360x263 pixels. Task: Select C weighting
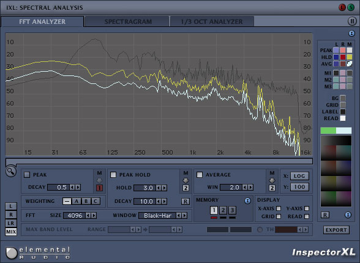(x=96, y=201)
